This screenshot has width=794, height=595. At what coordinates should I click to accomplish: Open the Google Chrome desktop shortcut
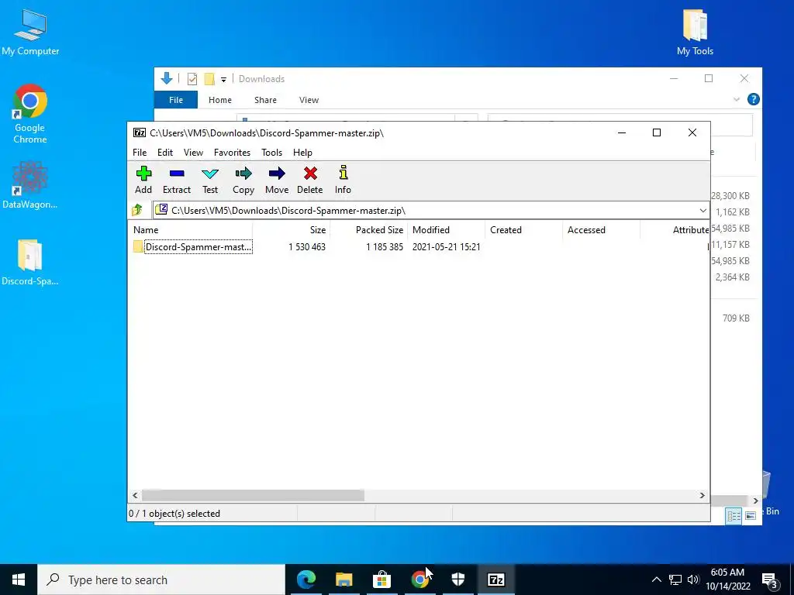30,115
